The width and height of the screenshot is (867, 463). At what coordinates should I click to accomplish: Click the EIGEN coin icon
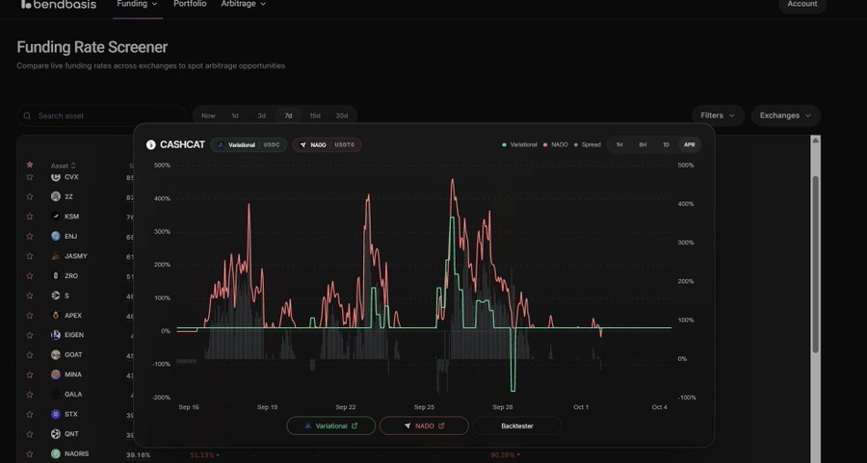[x=55, y=335]
